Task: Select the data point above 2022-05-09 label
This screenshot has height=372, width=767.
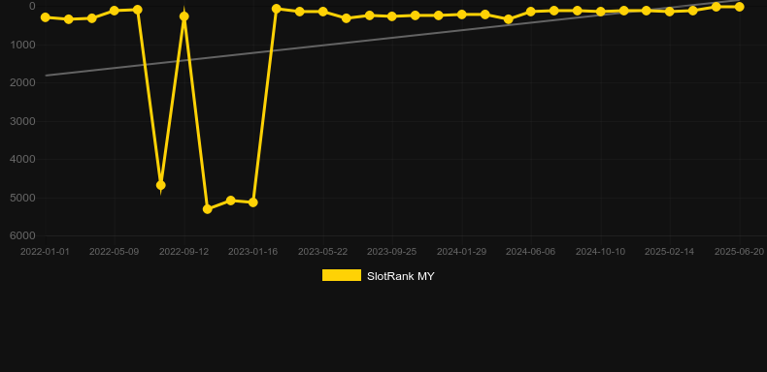Action: pyautogui.click(x=115, y=11)
